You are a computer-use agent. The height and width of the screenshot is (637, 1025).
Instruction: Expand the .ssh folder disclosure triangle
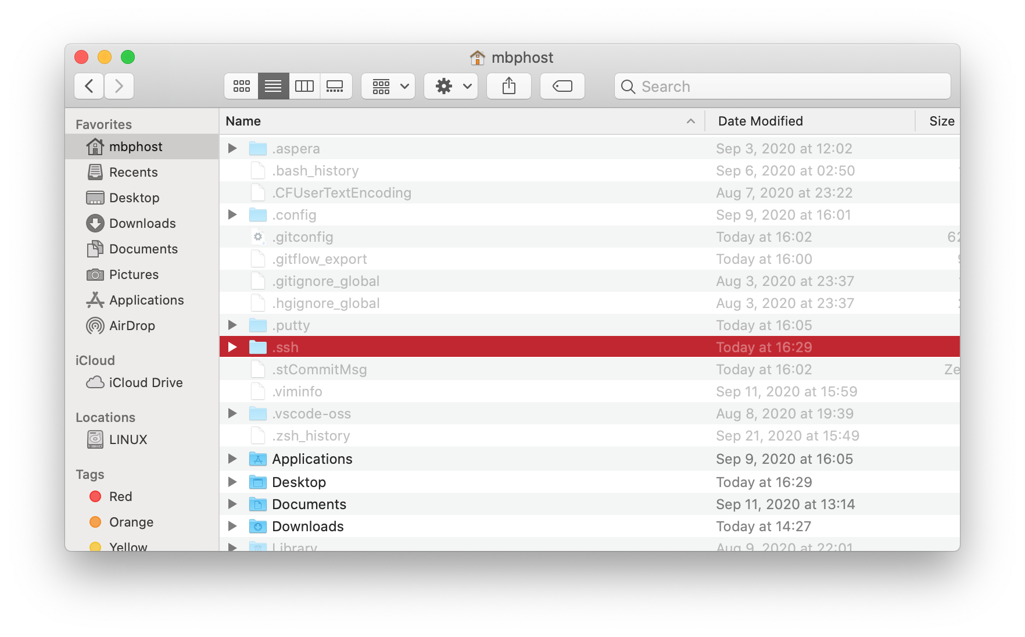(x=232, y=347)
